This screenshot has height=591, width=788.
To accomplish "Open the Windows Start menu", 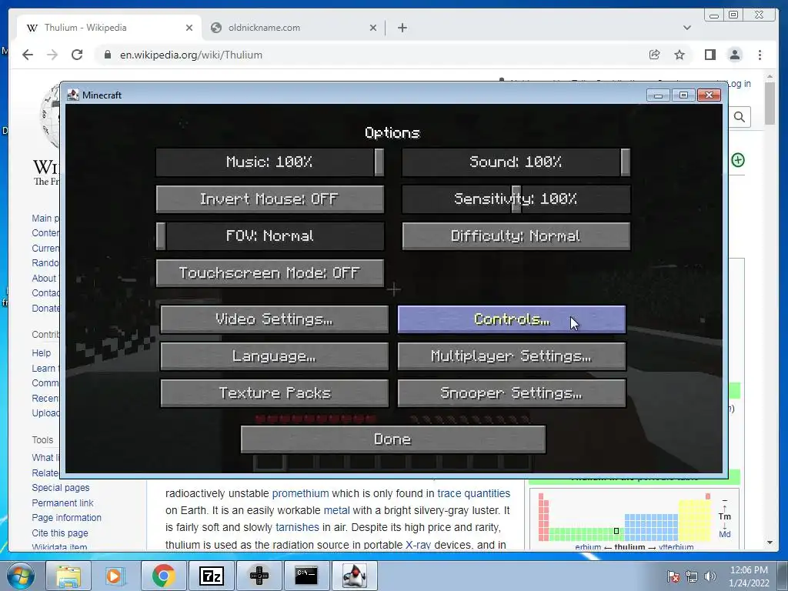I will [x=21, y=576].
